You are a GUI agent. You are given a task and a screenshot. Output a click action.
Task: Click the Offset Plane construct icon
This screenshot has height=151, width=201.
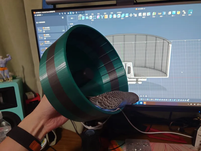click(x=154, y=14)
